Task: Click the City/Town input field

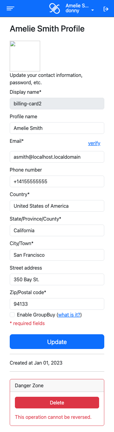Action: (x=57, y=255)
